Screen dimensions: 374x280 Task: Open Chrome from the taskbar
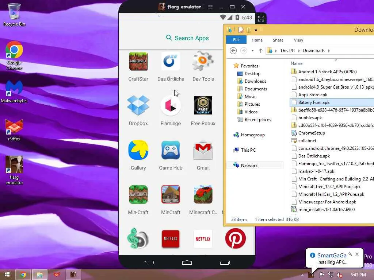pyautogui.click(x=23, y=275)
